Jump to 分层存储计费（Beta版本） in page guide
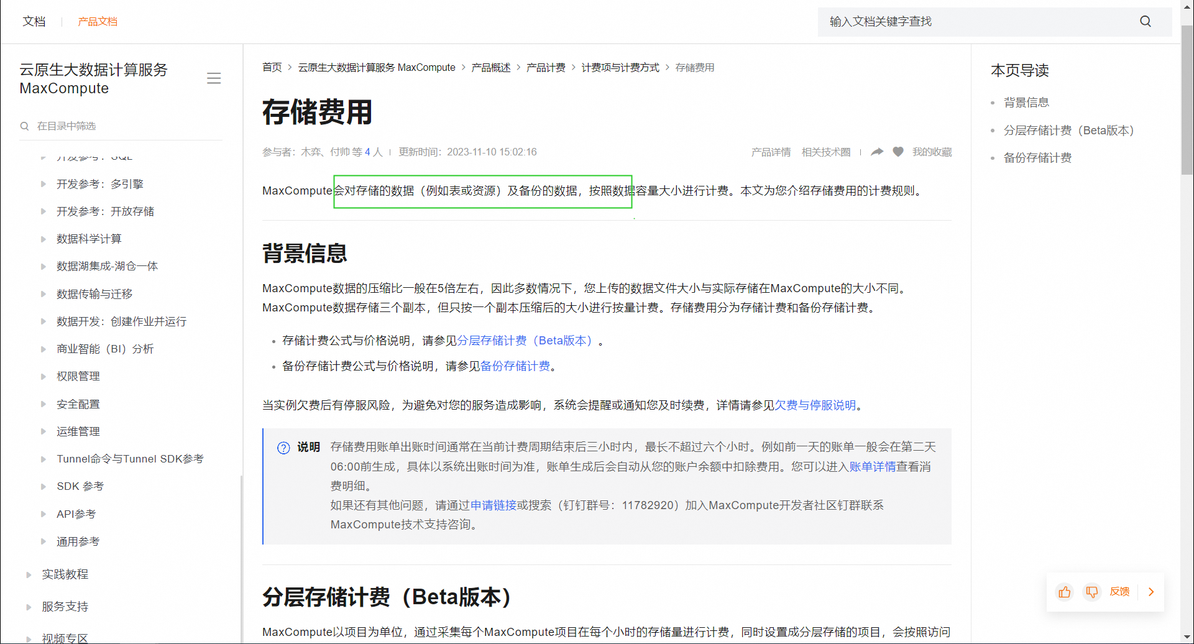Viewport: 1194px width, 644px height. coord(1069,131)
